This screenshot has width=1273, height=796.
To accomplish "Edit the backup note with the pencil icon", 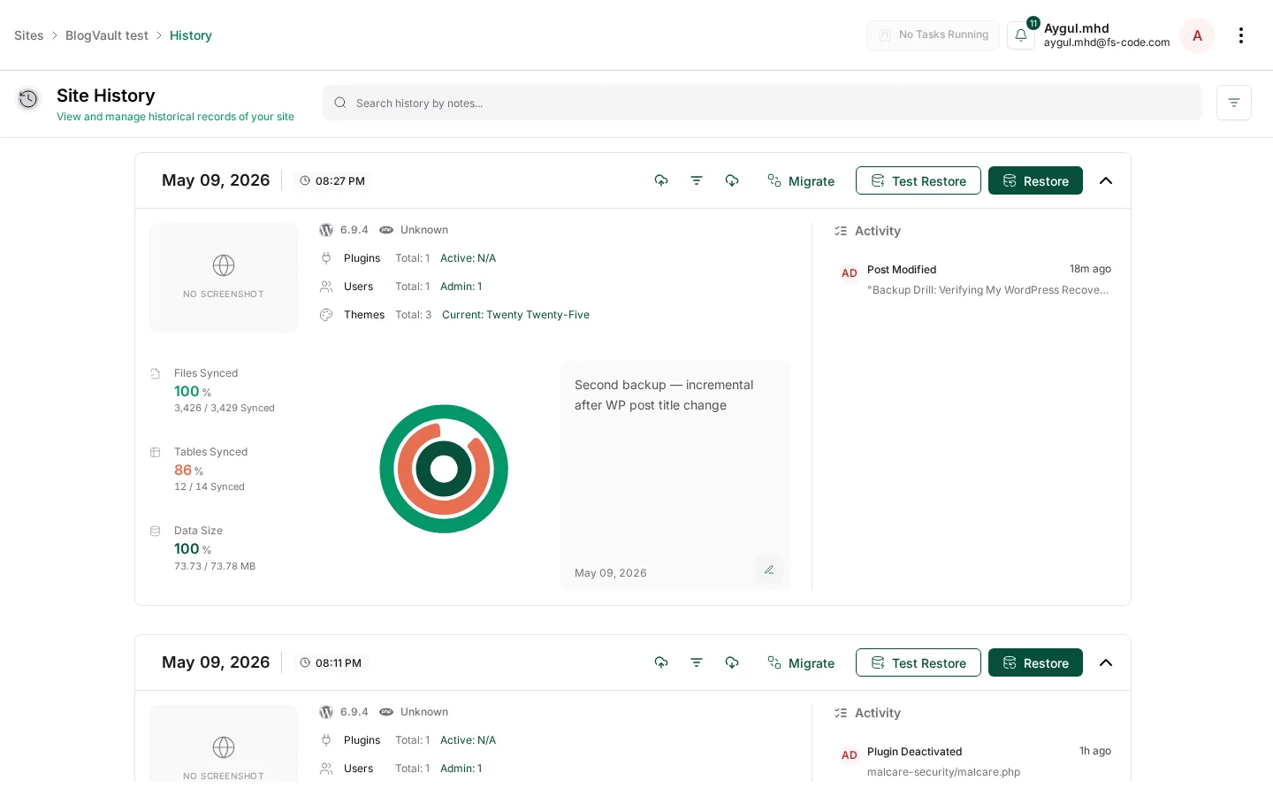I will pos(769,570).
